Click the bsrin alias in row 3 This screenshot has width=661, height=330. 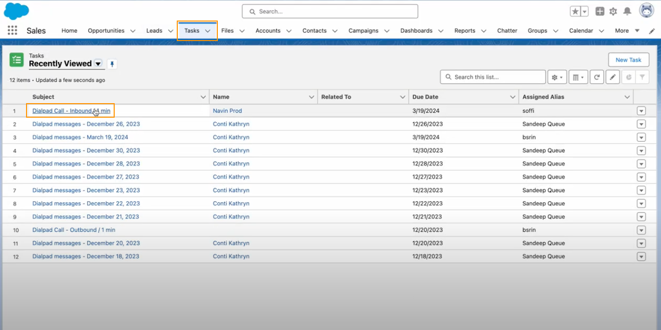click(x=529, y=137)
